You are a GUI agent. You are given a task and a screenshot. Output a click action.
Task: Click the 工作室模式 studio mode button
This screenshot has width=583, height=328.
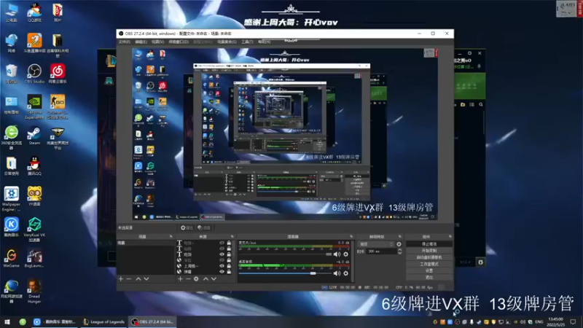click(x=429, y=264)
